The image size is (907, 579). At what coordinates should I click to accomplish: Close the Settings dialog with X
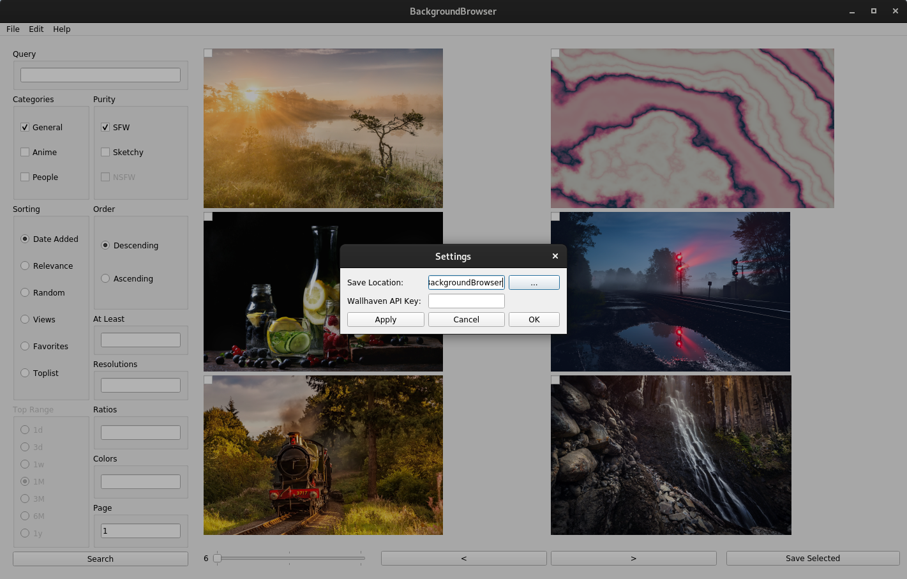[x=555, y=256]
